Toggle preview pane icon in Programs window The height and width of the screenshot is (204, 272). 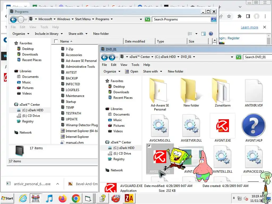tap(203, 34)
